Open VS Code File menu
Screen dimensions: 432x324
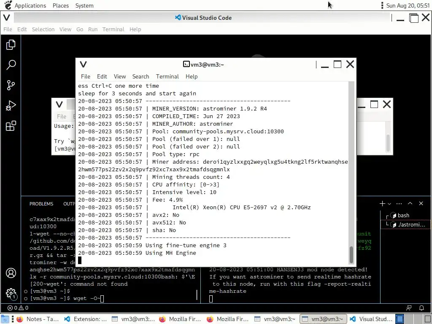[8, 29]
